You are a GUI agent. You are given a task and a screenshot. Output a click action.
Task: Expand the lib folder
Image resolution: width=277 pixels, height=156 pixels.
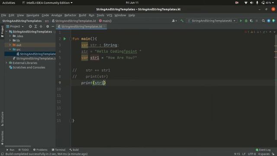(10, 40)
